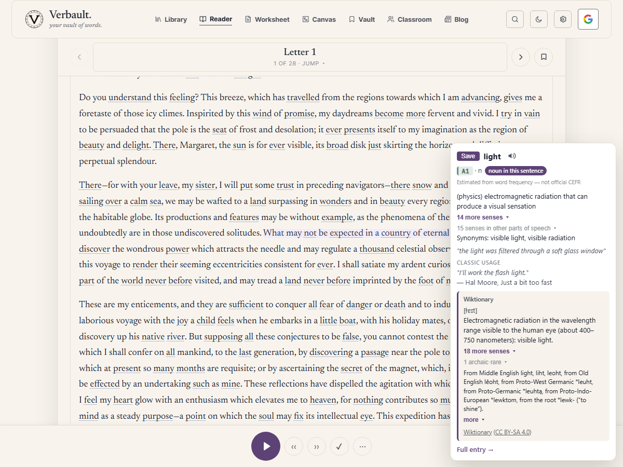This screenshot has width=623, height=467.
Task: Click the underlined word 'passage'
Action: [x=375, y=353]
